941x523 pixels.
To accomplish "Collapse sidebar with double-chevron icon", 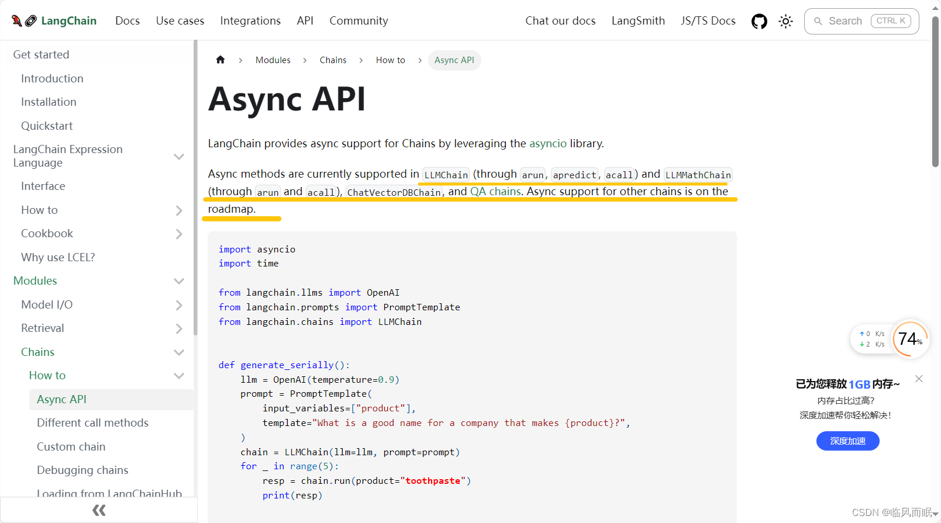I will tap(99, 510).
